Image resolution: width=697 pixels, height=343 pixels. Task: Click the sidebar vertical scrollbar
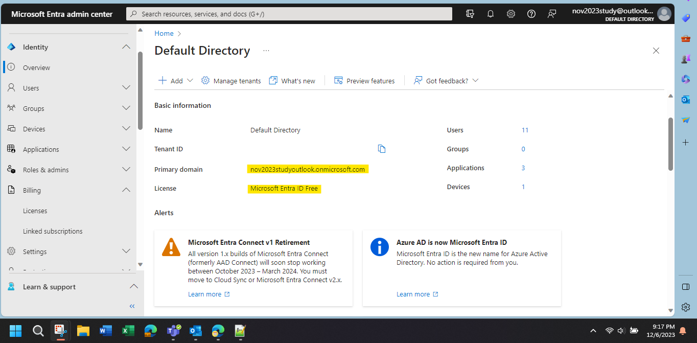tap(141, 90)
